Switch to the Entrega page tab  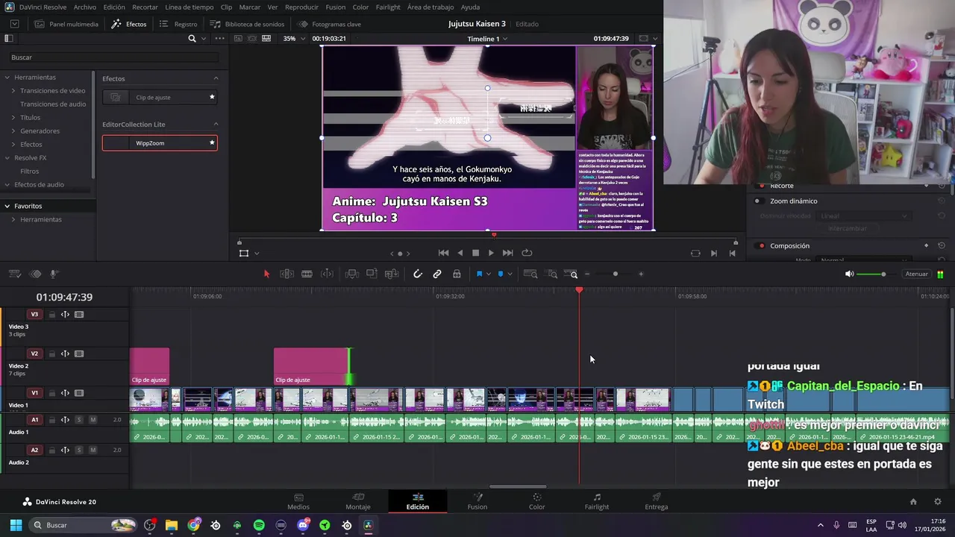tap(657, 501)
